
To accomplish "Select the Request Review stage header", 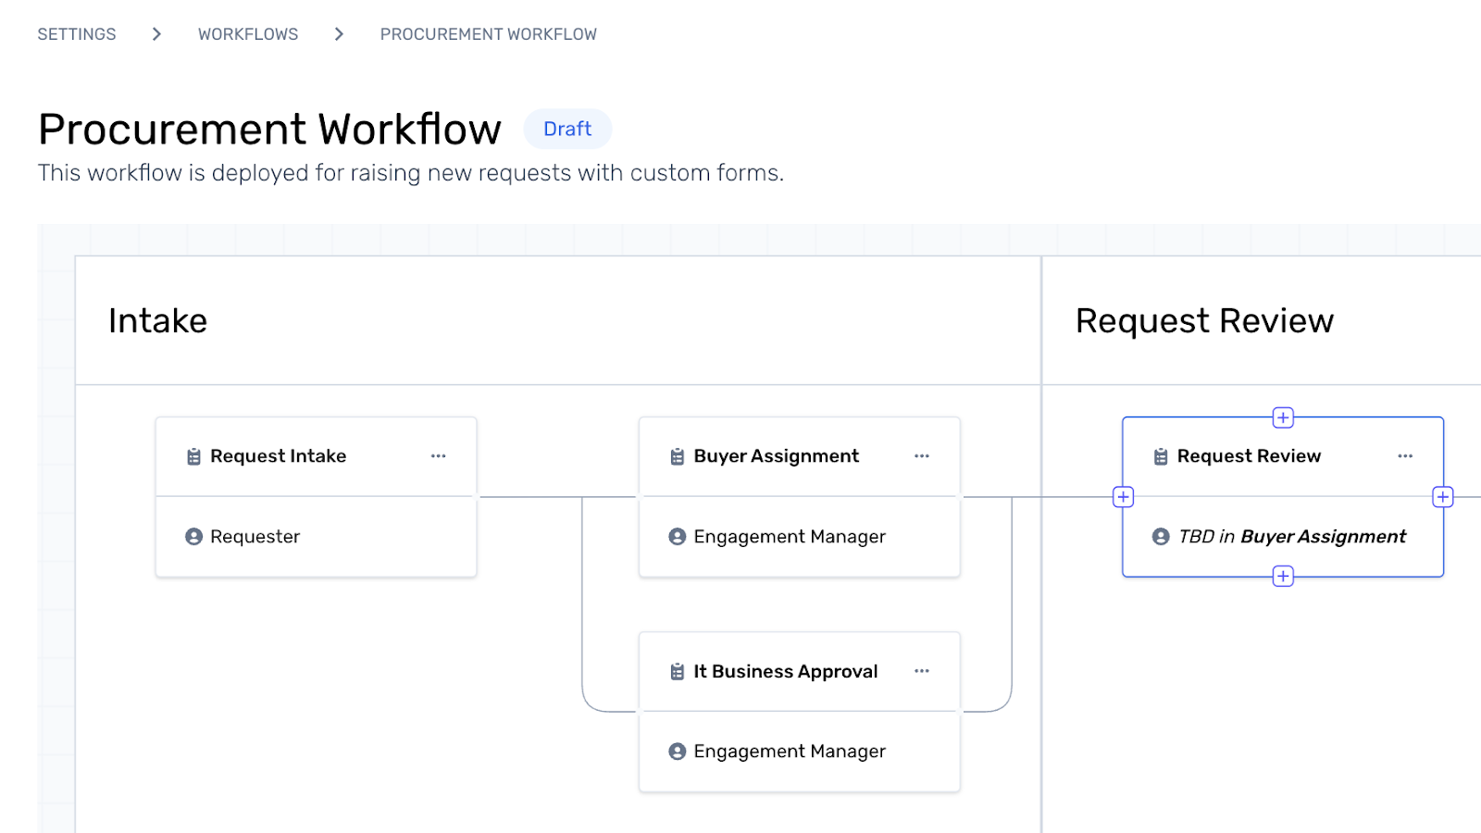I will [1204, 321].
